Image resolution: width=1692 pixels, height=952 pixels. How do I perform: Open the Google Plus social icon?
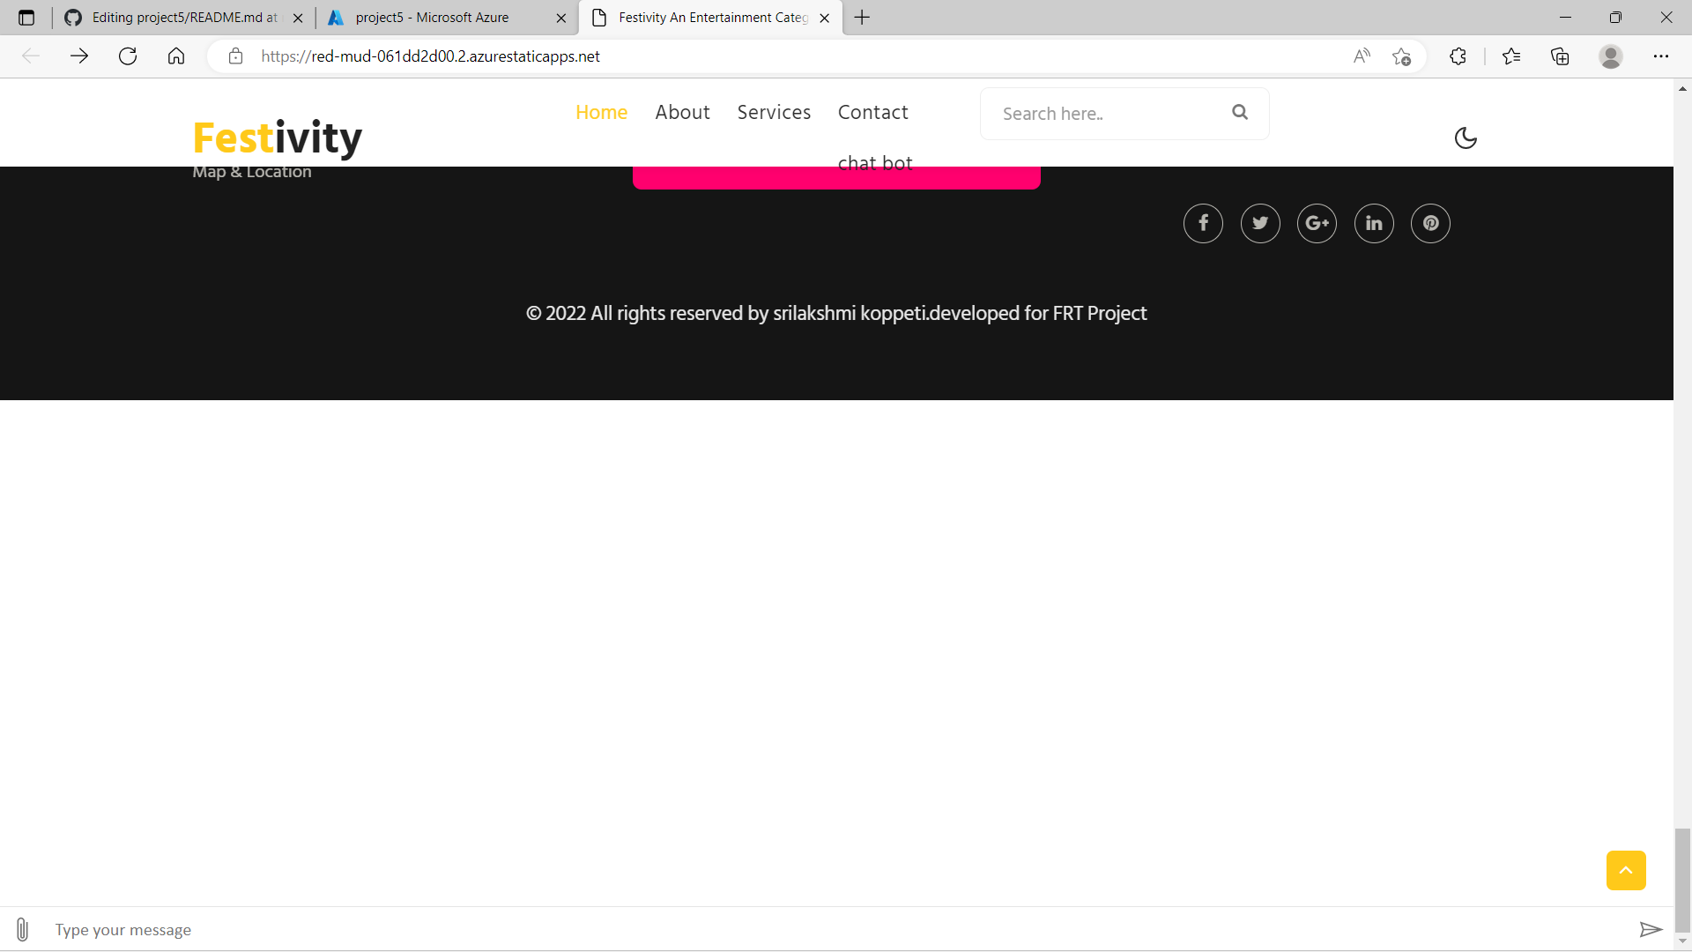[1317, 223]
